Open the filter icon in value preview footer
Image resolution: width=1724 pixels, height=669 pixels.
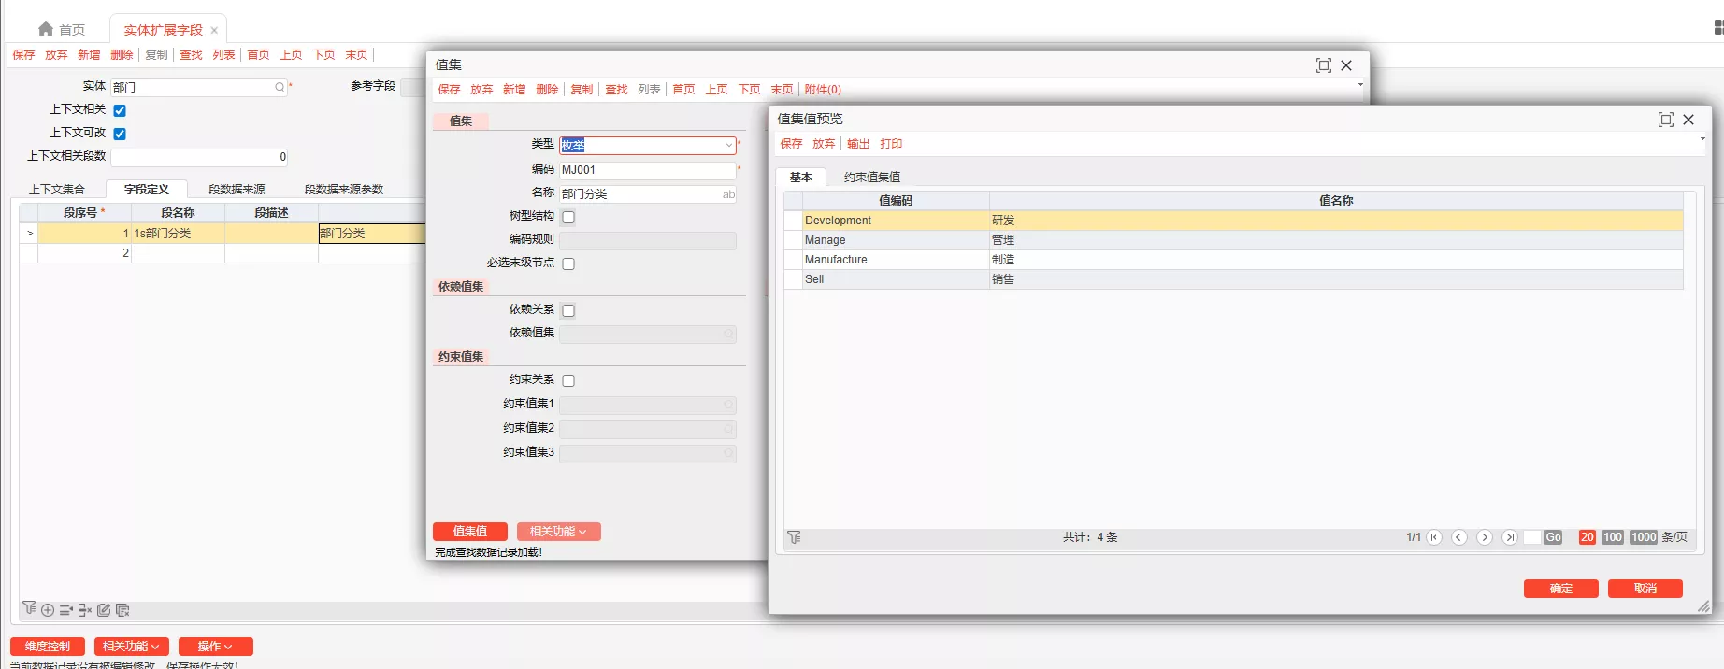click(794, 537)
